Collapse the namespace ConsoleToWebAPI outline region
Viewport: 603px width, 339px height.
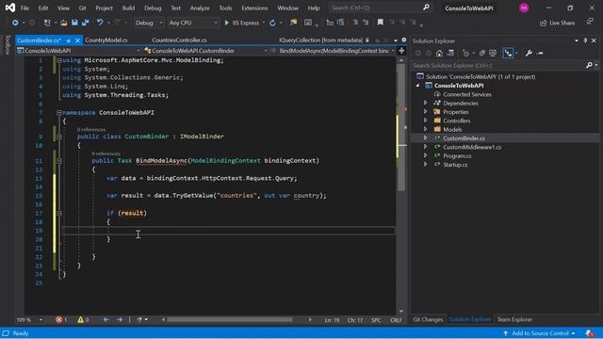[x=59, y=113]
